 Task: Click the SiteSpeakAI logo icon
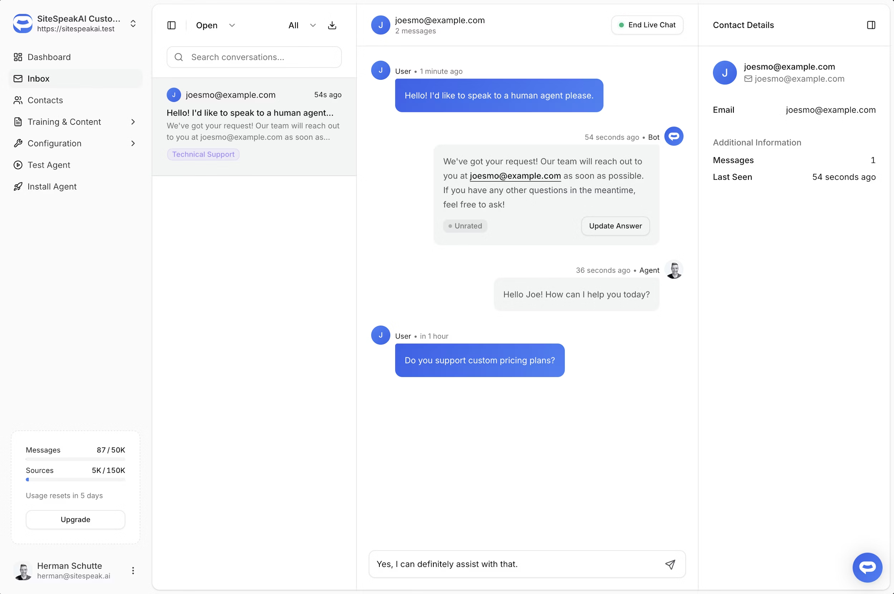[23, 24]
